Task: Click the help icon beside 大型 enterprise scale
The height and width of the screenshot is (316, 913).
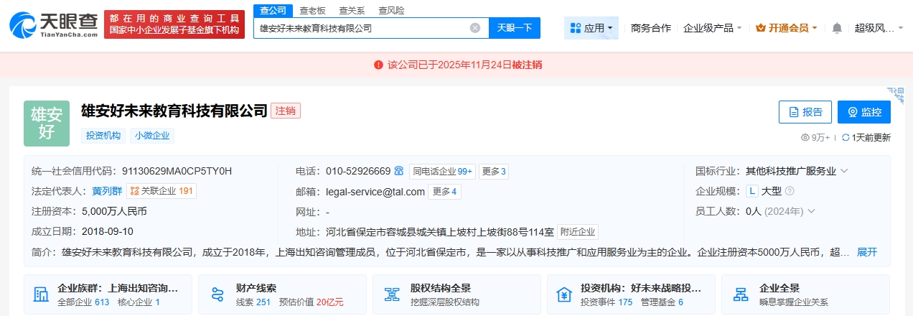Action: pyautogui.click(x=790, y=191)
